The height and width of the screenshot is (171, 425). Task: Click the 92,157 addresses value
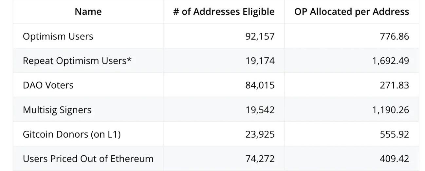[x=260, y=36]
